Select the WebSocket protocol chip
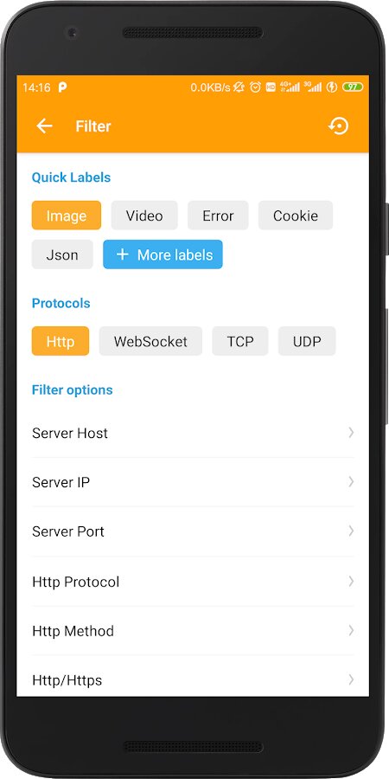 pyautogui.click(x=150, y=341)
